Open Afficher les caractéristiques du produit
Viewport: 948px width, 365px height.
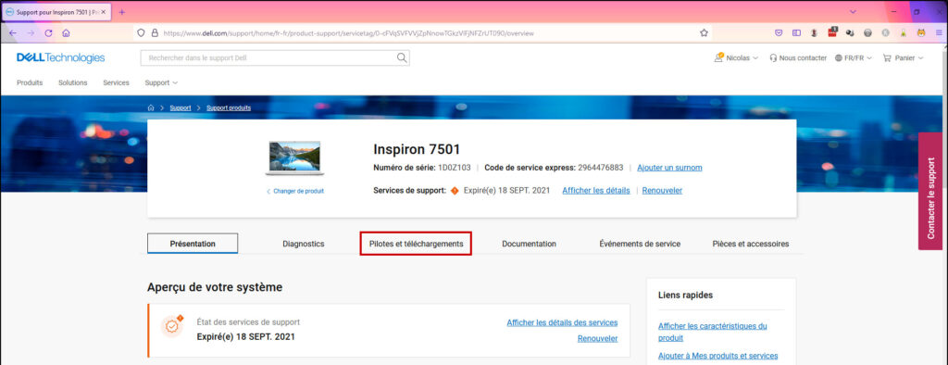click(x=713, y=332)
